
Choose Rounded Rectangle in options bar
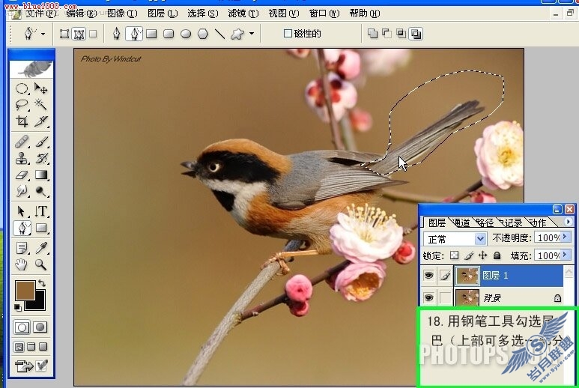(x=169, y=34)
